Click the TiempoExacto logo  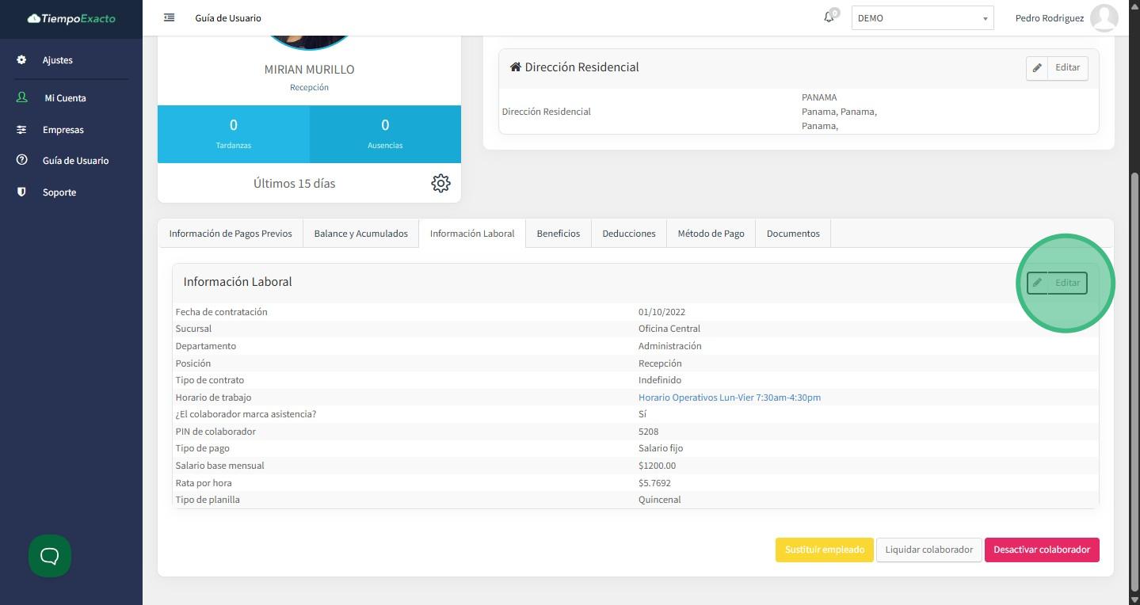71,18
